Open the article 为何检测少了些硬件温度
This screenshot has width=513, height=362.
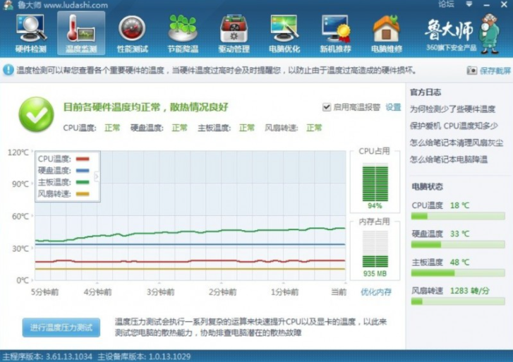[x=452, y=109]
